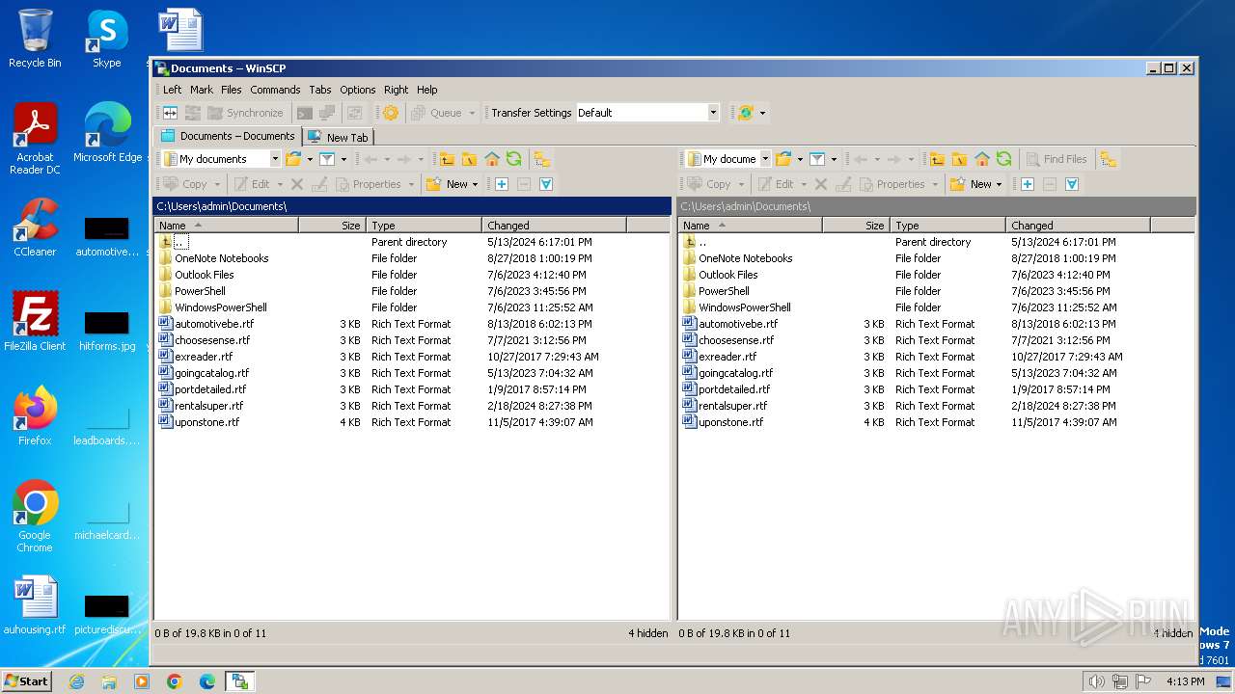This screenshot has width=1235, height=694.
Task: Click the volume icon in system tray
Action: point(1096,681)
